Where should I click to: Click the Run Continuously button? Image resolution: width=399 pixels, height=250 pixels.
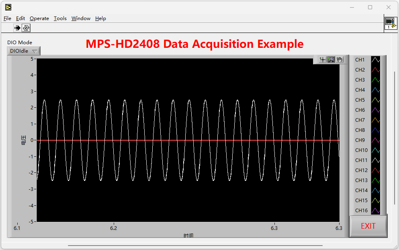(26, 28)
